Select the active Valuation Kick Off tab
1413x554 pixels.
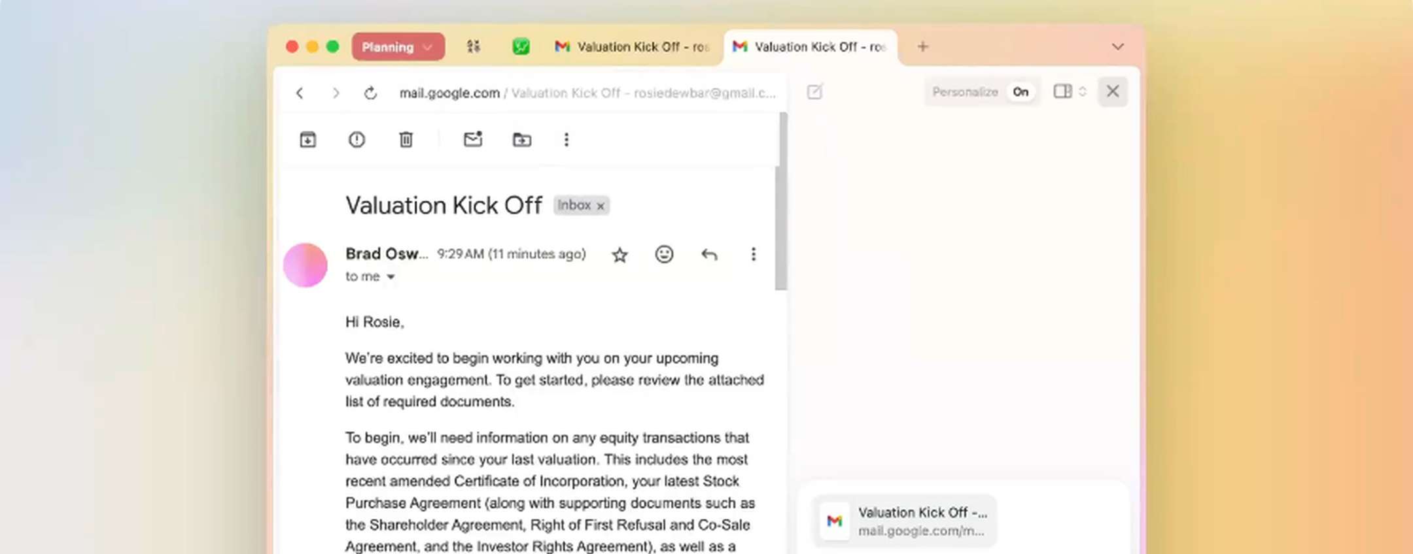coord(810,46)
